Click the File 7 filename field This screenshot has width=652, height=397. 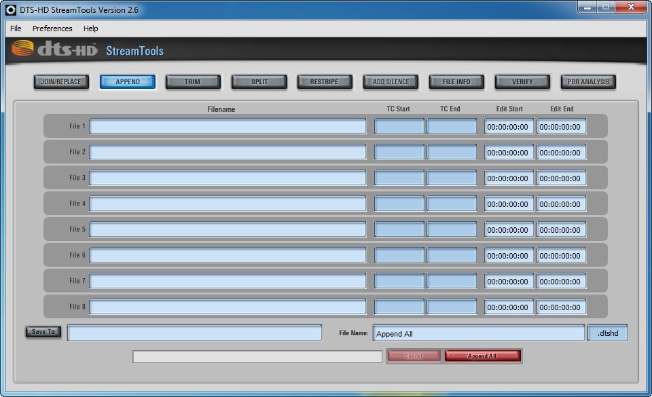228,281
